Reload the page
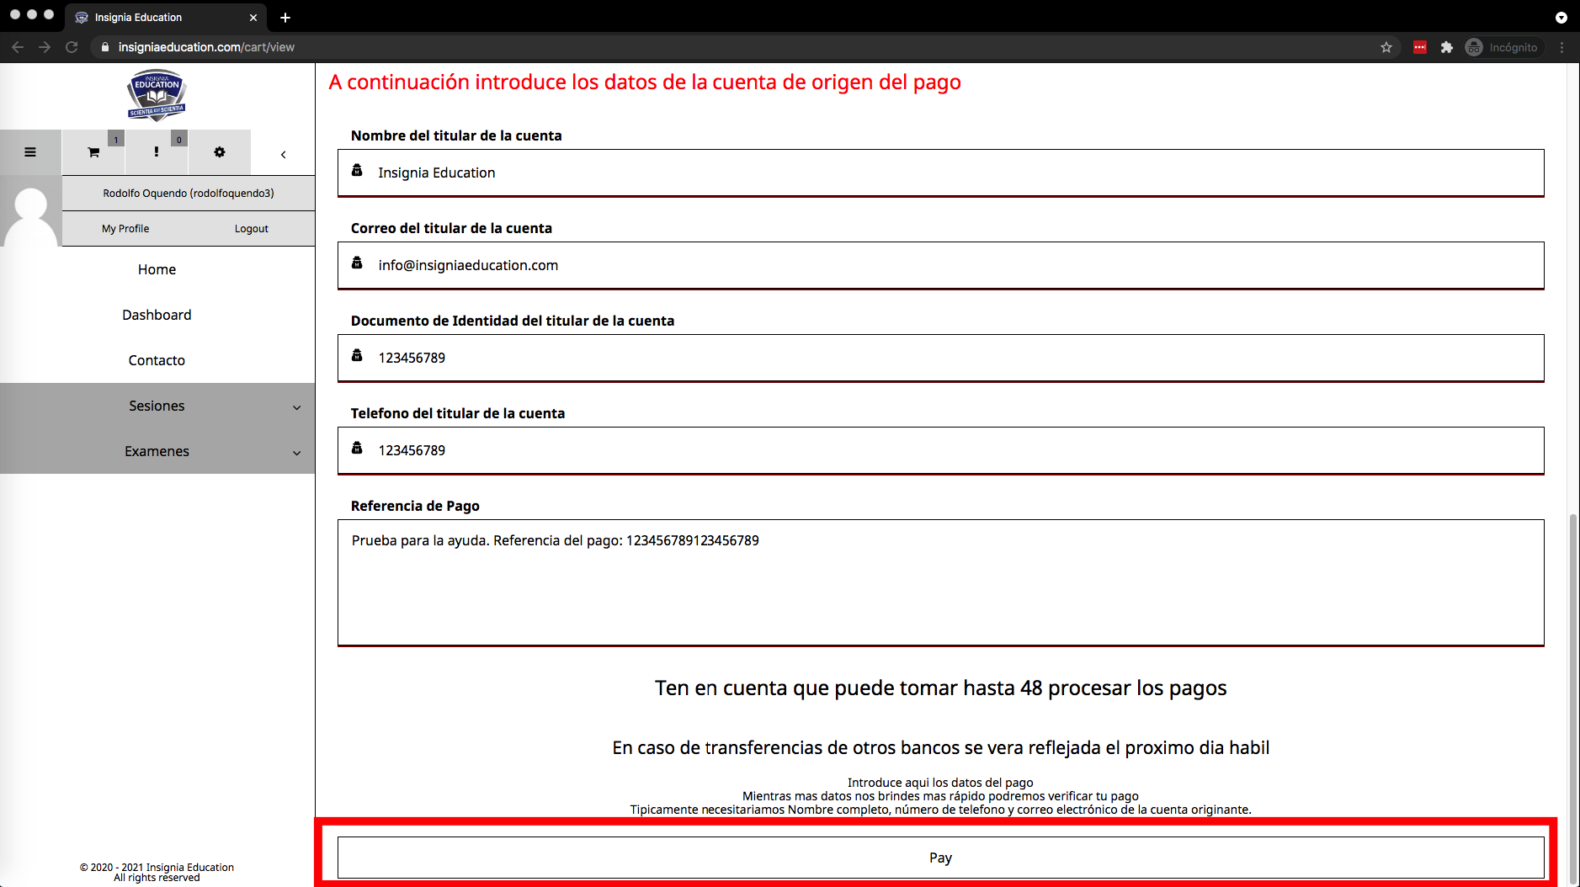Image resolution: width=1580 pixels, height=887 pixels. click(x=72, y=47)
